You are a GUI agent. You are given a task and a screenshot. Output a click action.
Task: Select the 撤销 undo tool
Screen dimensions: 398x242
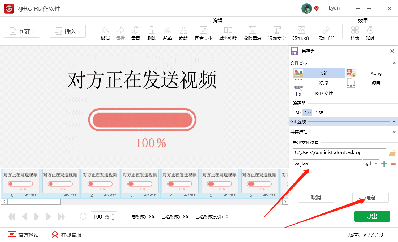tap(105, 33)
